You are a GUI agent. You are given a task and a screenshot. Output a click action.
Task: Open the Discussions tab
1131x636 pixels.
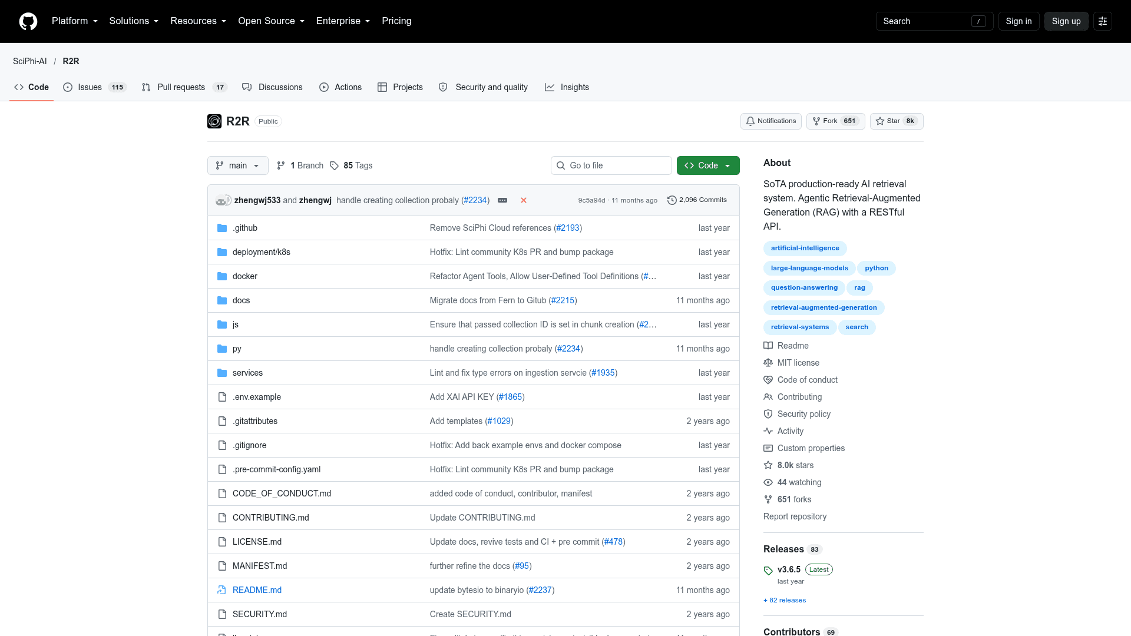(272, 87)
